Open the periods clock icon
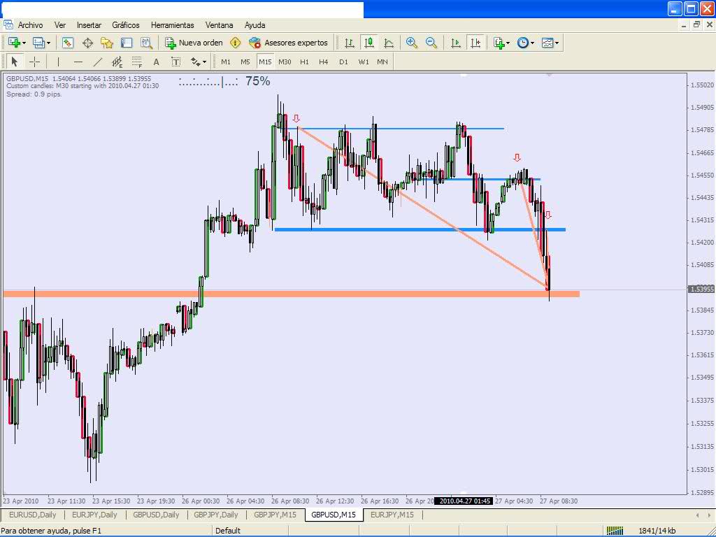Viewport: 716px width, 537px height. (x=523, y=43)
